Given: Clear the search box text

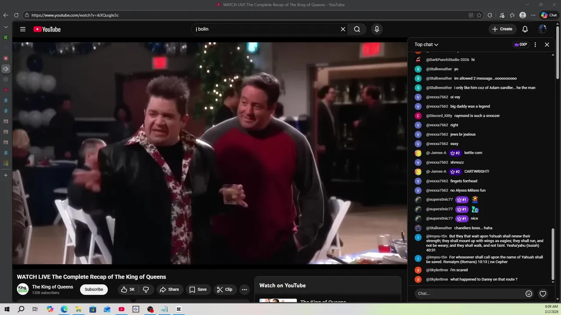Looking at the screenshot, I should tap(343, 29).
